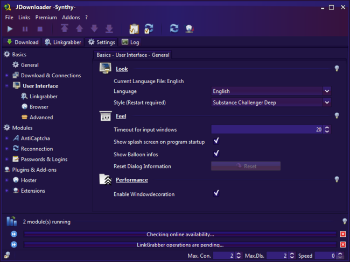Open the ? help menu

(86, 17)
